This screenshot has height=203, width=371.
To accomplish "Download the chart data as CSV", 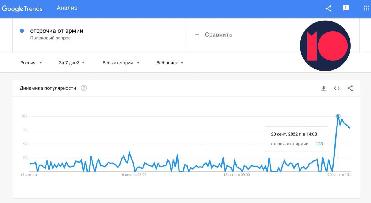I will coord(323,88).
